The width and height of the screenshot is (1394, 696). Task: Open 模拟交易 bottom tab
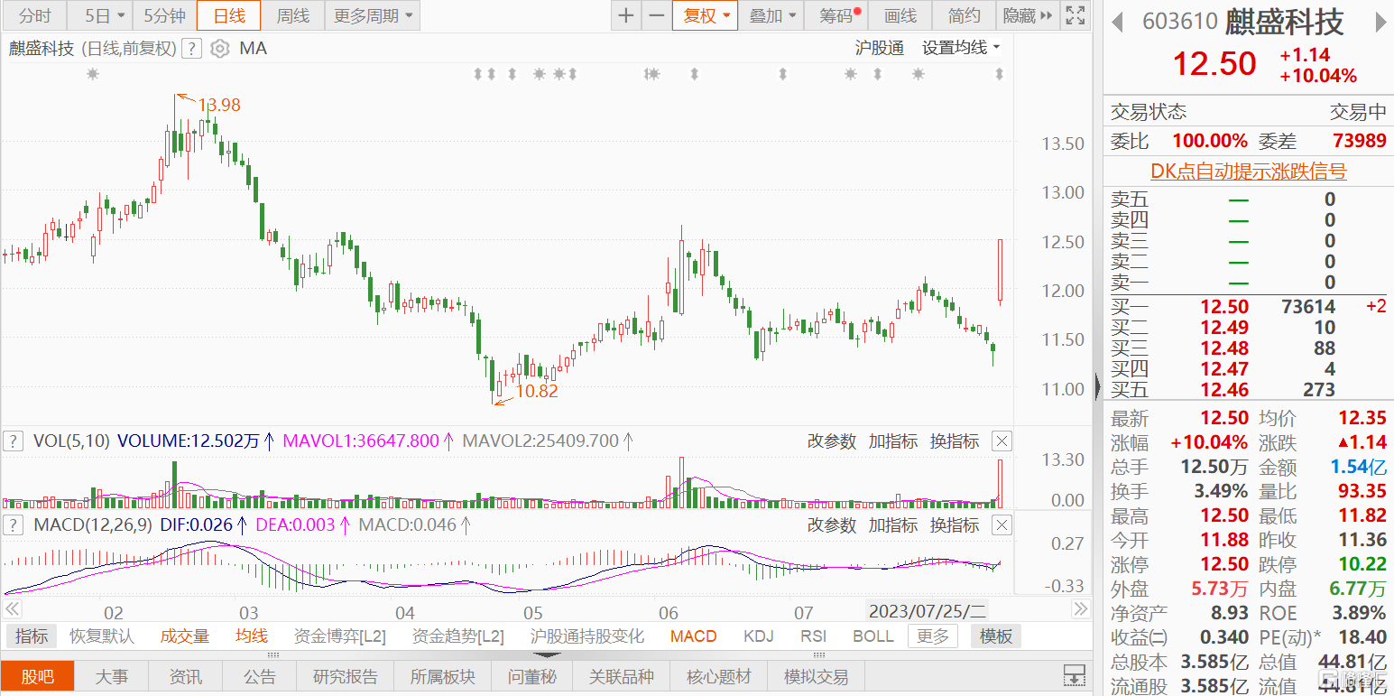(816, 676)
